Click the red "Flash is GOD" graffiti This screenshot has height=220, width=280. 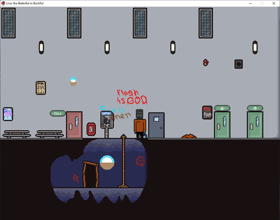(x=132, y=97)
